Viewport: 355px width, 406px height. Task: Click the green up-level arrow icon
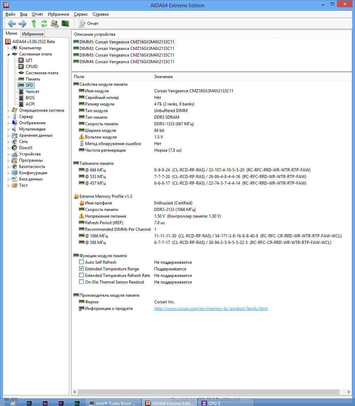tap(34, 24)
